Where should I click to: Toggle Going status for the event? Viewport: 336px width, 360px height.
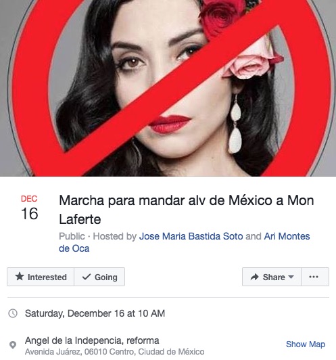[99, 277]
